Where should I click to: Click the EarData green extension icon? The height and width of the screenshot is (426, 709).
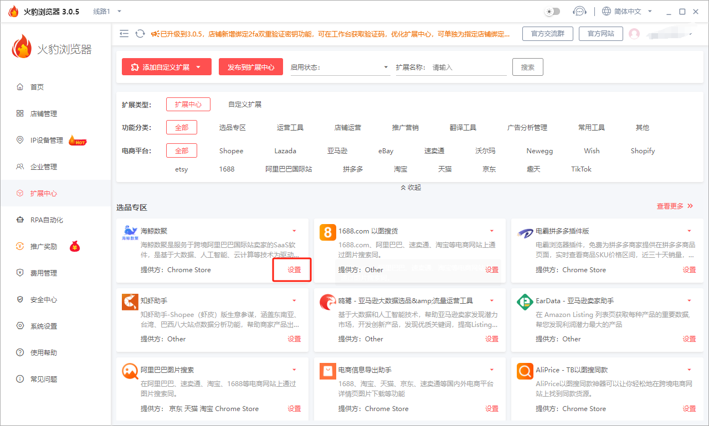coord(525,302)
